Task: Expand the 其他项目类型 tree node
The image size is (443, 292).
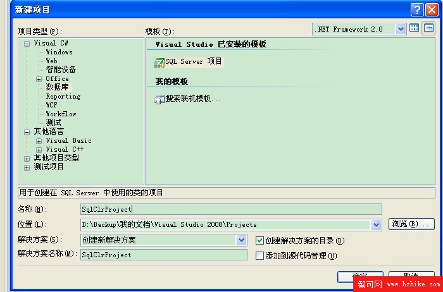Action: [x=27, y=159]
